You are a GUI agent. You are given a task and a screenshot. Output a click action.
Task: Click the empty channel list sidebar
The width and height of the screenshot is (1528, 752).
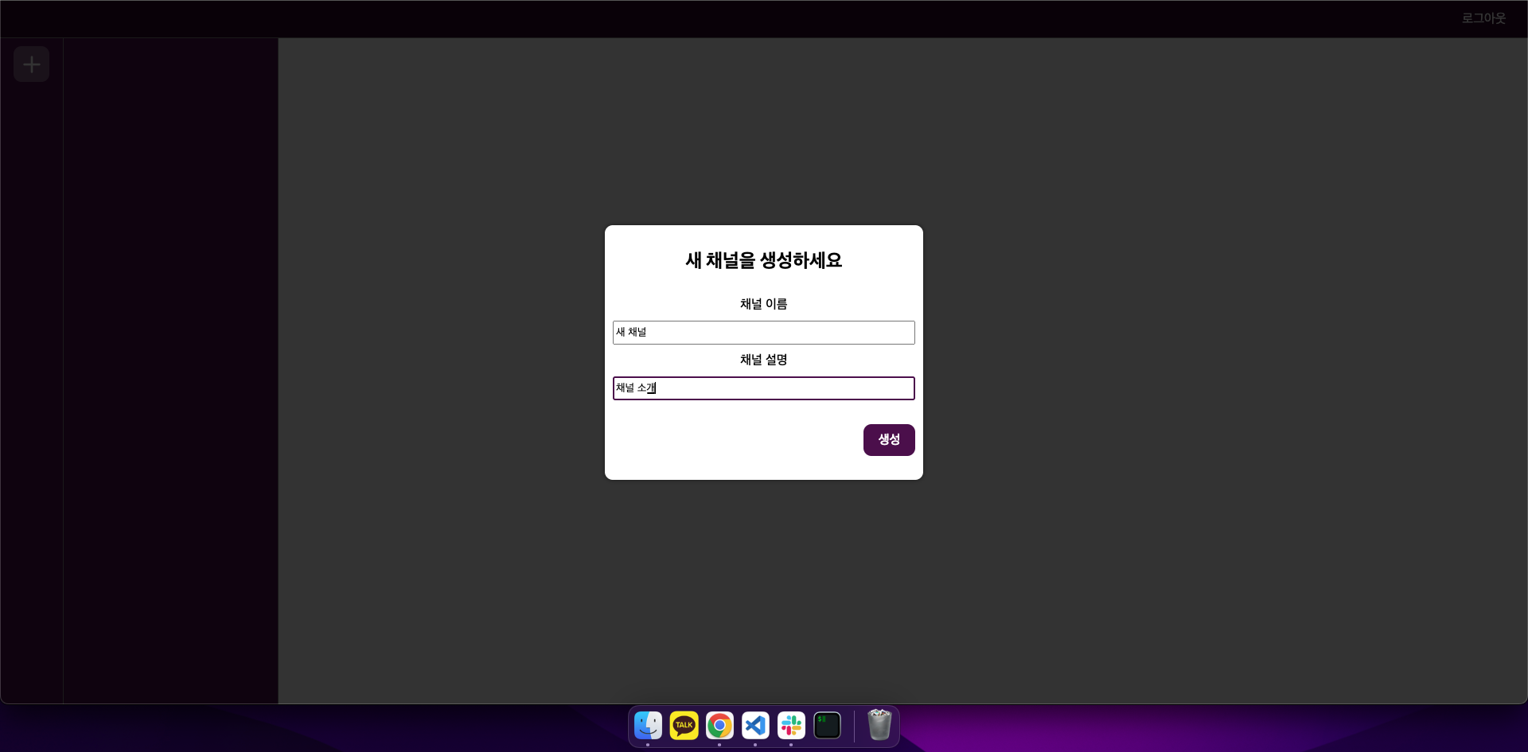(x=170, y=358)
